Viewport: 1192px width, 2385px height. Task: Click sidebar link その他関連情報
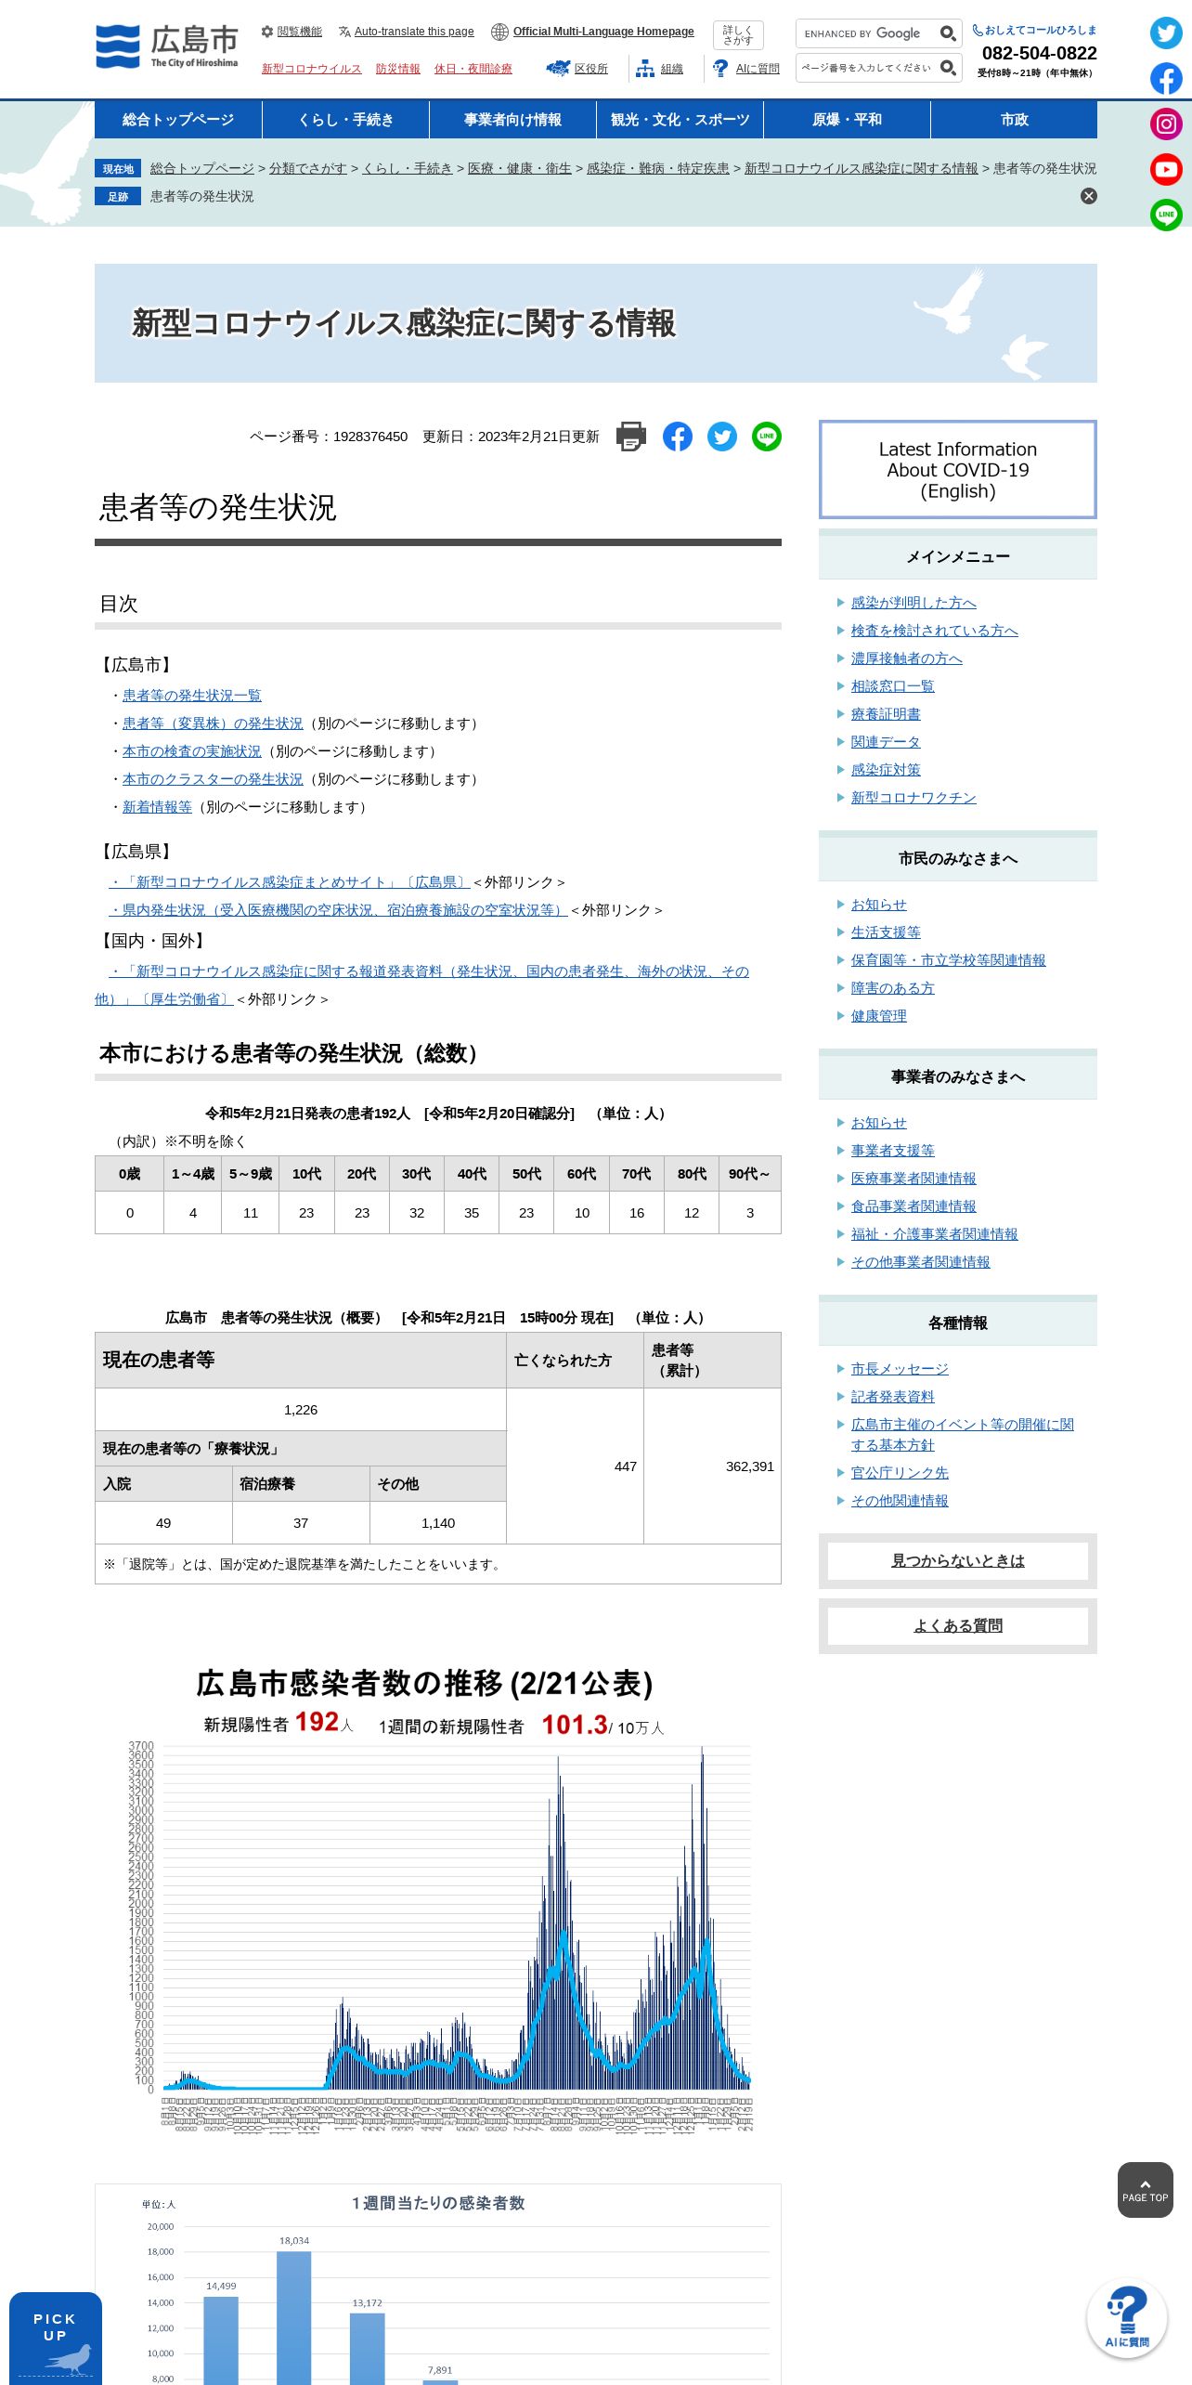coord(900,1501)
